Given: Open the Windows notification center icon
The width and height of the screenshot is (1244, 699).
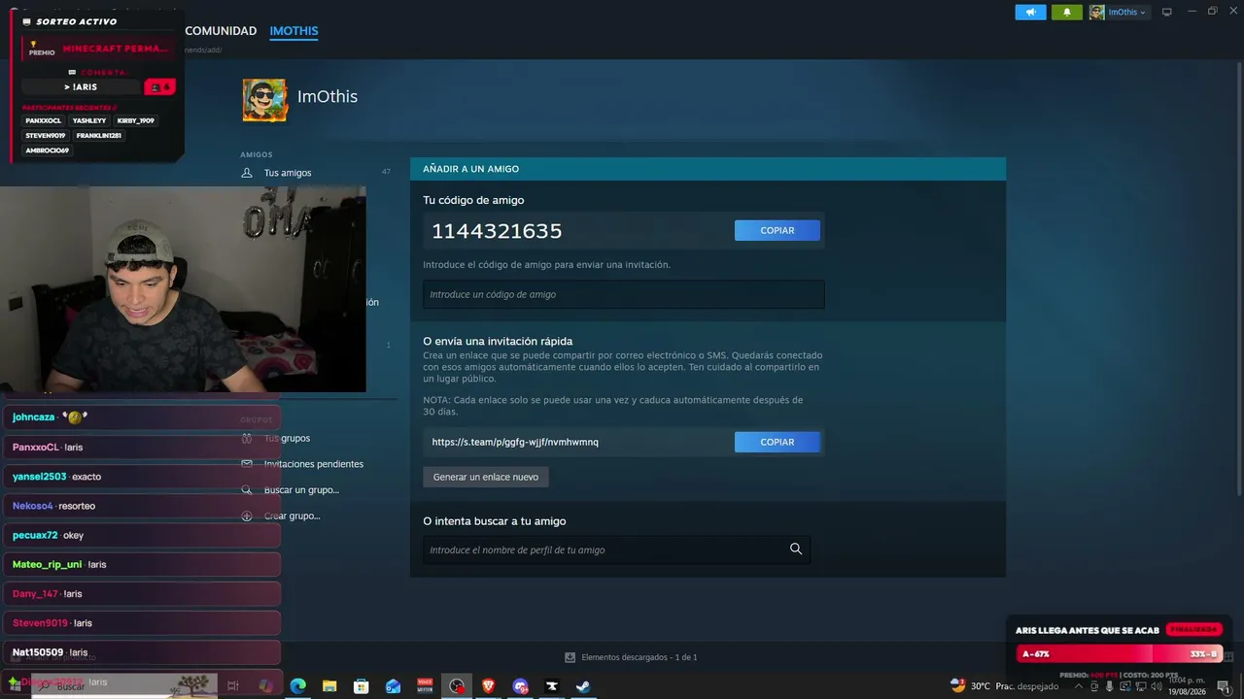Looking at the screenshot, I should [x=1224, y=686].
